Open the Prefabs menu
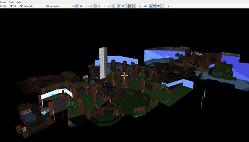Screen dimensions: 249x142 [x=3, y=2]
